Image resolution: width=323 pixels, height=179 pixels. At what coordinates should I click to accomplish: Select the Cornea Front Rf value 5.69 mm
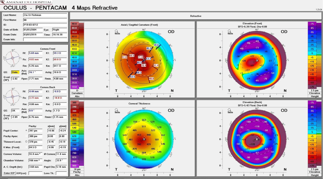point(35,53)
